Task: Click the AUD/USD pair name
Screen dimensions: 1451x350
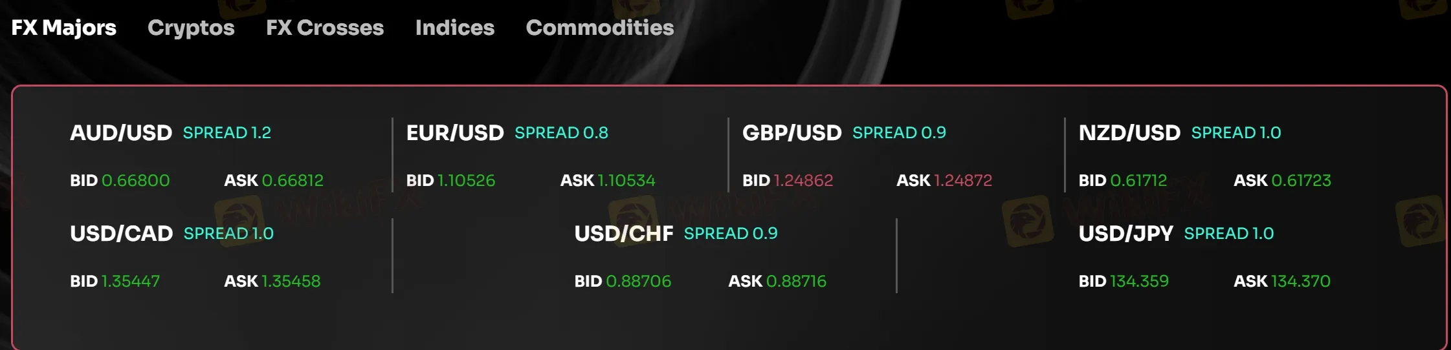Action: (121, 133)
